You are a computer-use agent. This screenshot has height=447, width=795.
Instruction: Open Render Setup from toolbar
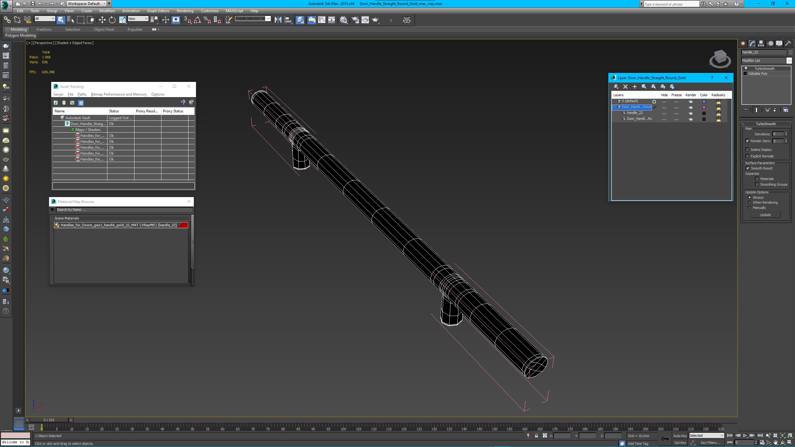pyautogui.click(x=355, y=20)
